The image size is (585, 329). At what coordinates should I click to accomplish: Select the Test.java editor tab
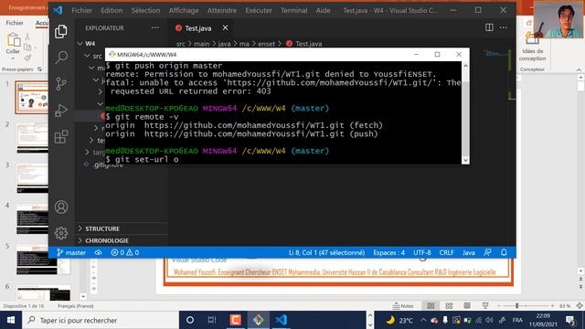click(198, 28)
